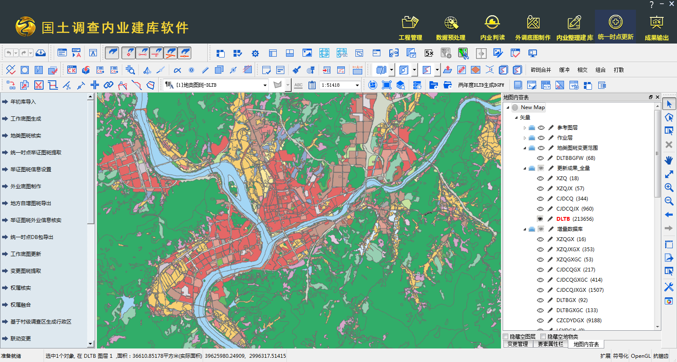
Task: Click the clipboard icon next to scale box
Action: point(312,85)
